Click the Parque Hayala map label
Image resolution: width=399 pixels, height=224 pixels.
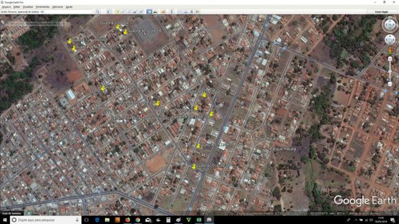click(x=282, y=149)
